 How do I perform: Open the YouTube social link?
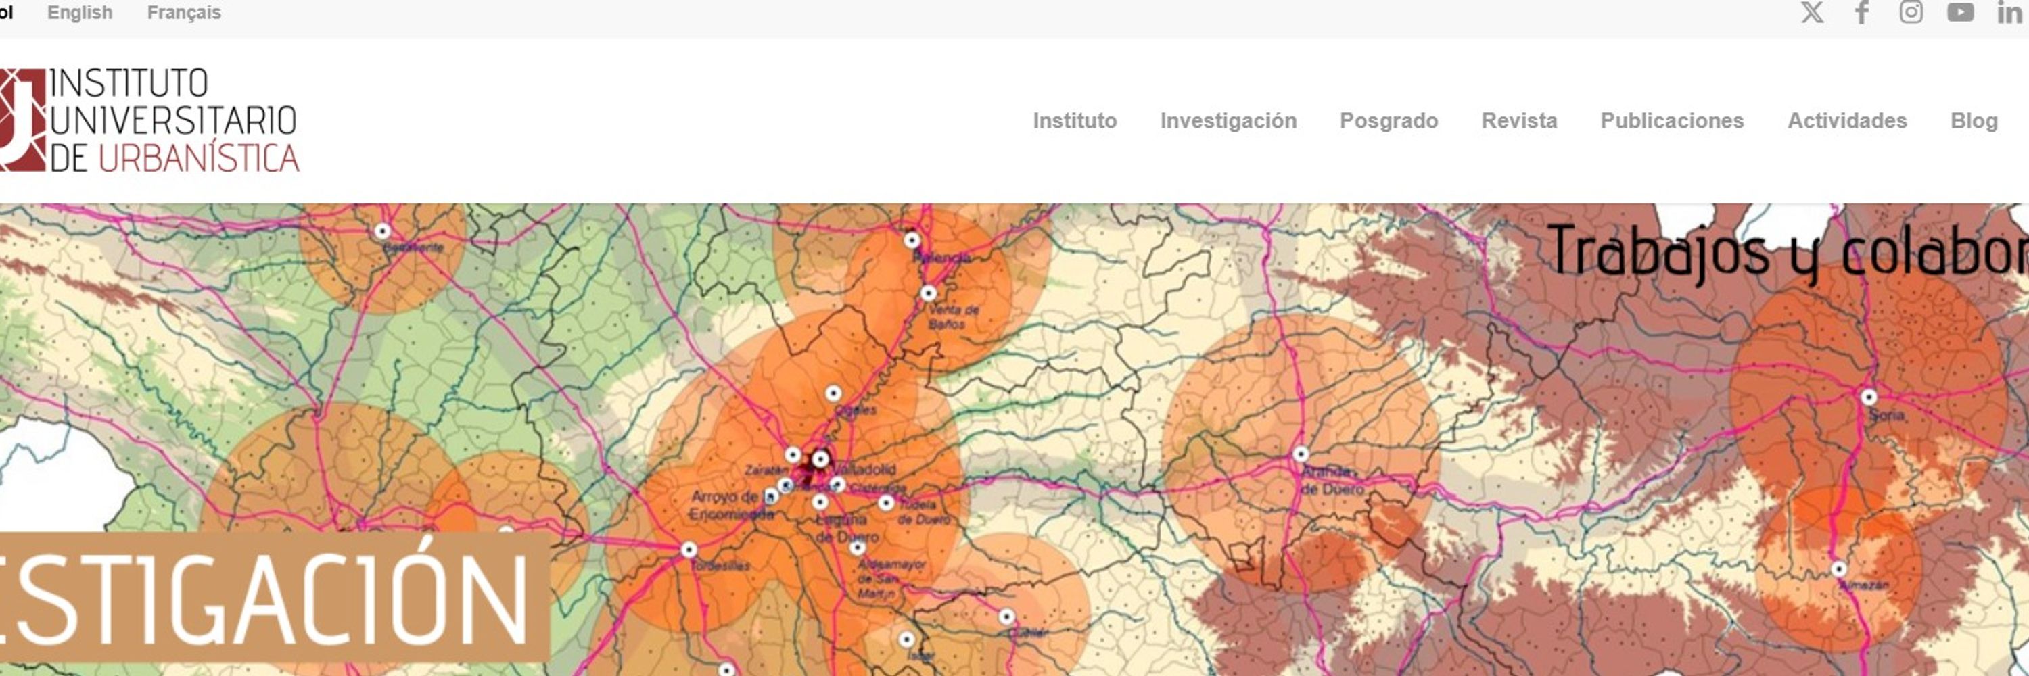1961,13
